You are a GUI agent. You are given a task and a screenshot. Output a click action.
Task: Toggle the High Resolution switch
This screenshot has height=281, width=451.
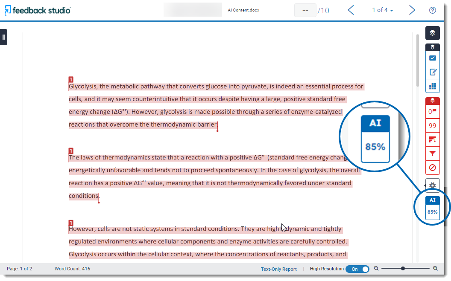coord(357,269)
